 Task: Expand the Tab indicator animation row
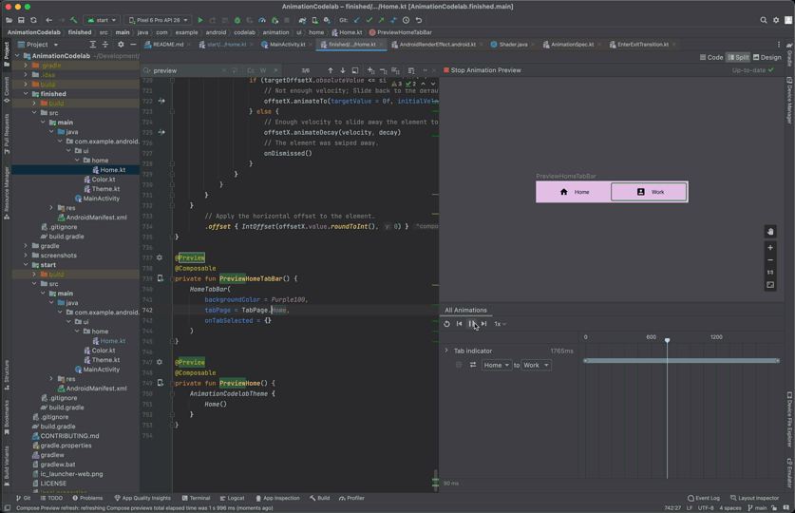446,351
